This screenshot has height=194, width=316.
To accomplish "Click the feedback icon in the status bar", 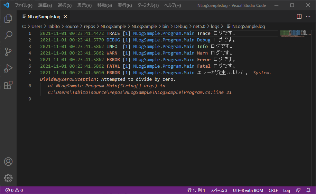I will click(298, 190).
